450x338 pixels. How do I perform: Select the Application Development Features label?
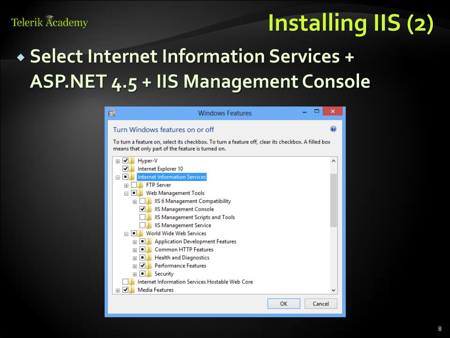[196, 242]
